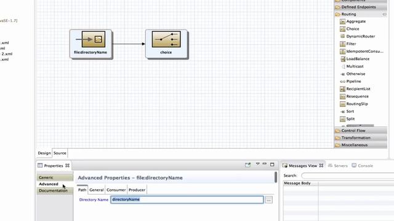Close the Messages View tab
Viewport: 394px width, 221px height.
(321, 166)
